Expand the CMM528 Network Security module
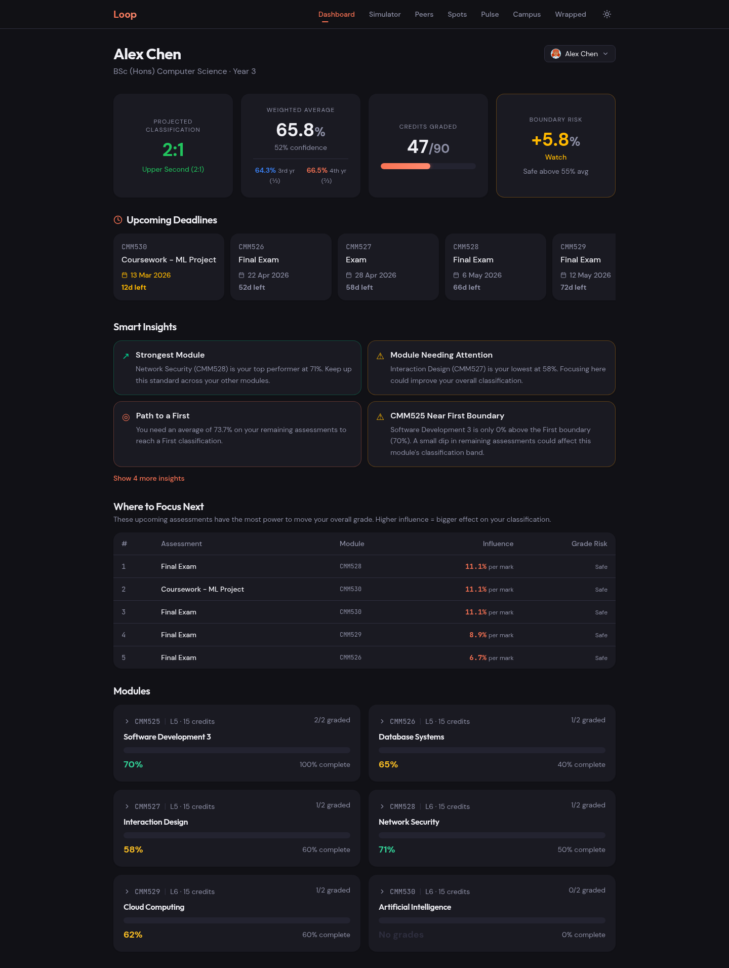The height and width of the screenshot is (968, 729). [382, 806]
